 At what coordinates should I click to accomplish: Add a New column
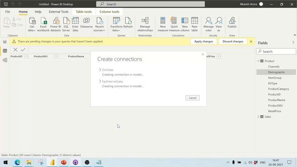185,24
